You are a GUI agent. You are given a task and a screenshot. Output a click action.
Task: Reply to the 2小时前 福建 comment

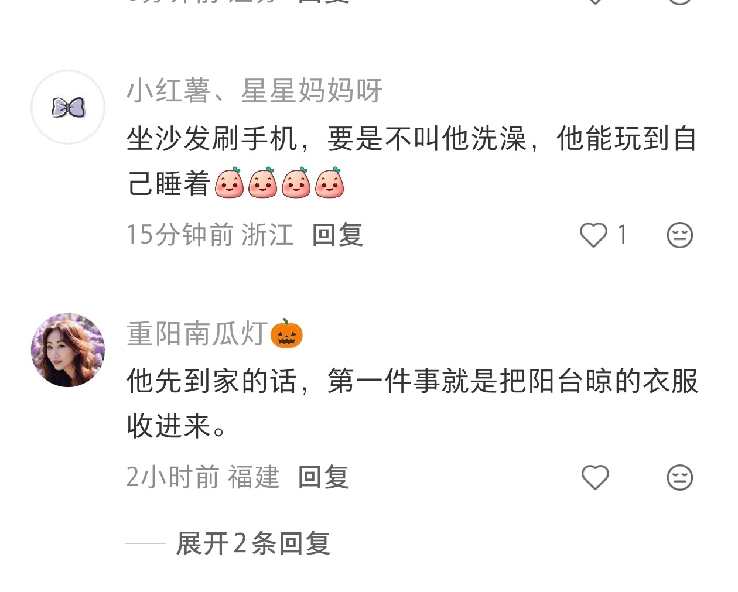point(323,477)
